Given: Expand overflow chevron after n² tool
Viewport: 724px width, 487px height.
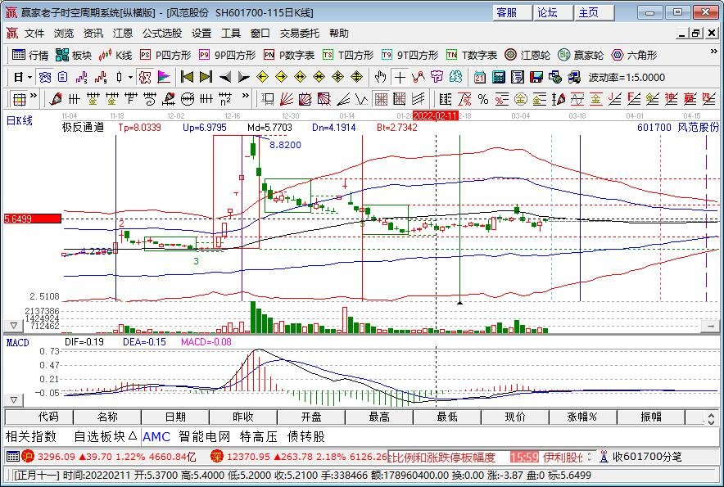Looking at the screenshot, I should pyautogui.click(x=246, y=96).
